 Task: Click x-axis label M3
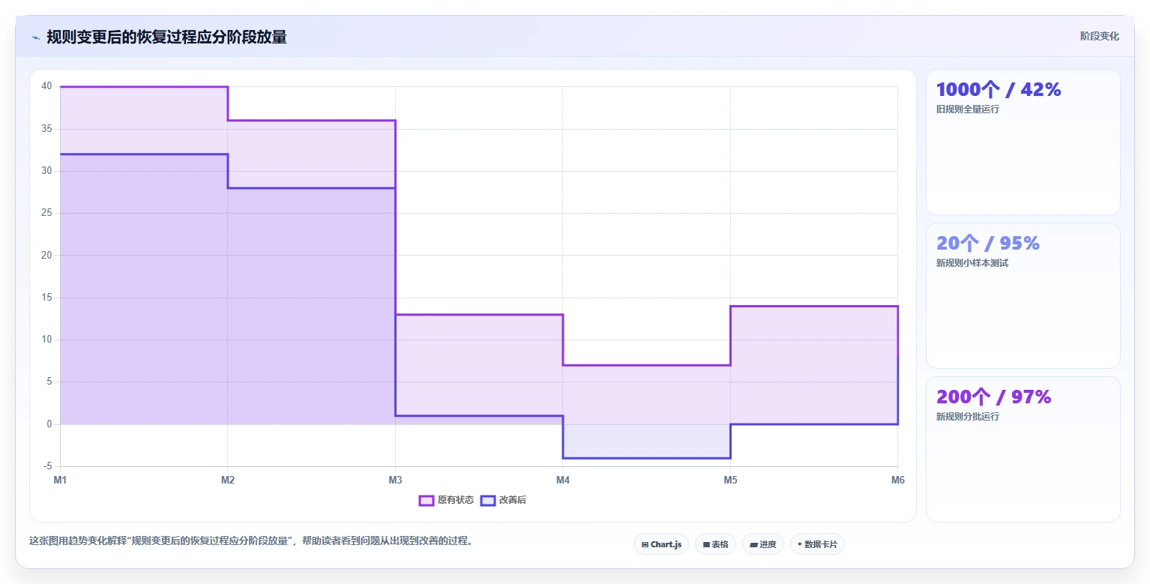(x=395, y=480)
